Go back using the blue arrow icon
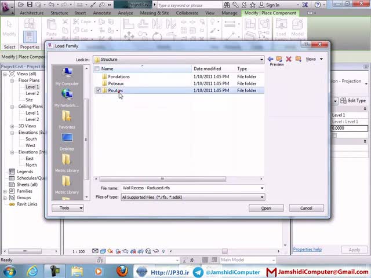The image size is (371, 278). [271, 59]
